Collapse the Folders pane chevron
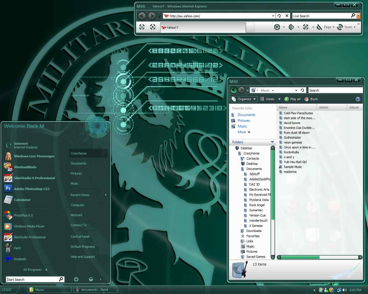The height and width of the screenshot is (294, 368). 272,142
